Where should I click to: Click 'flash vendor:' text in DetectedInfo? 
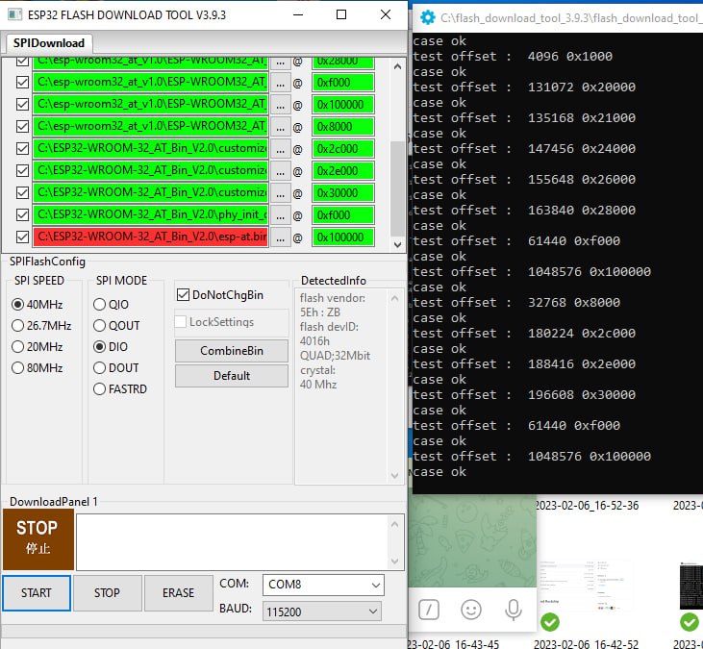click(x=332, y=298)
